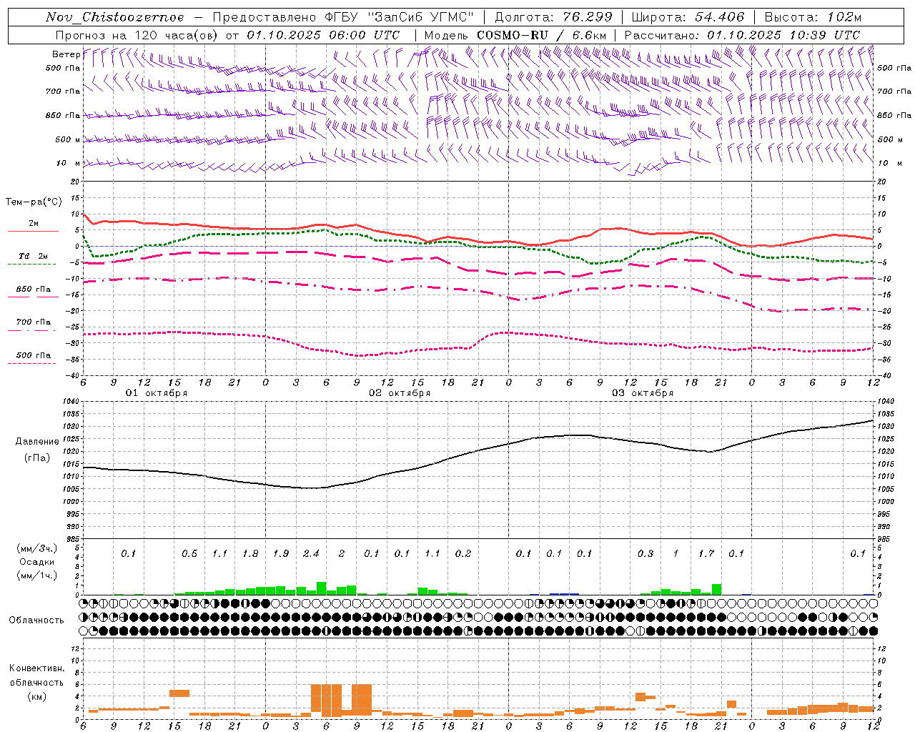Click the '(мм/1ч.)' hourly precipitation label
This screenshot has width=915, height=732.
[37, 575]
